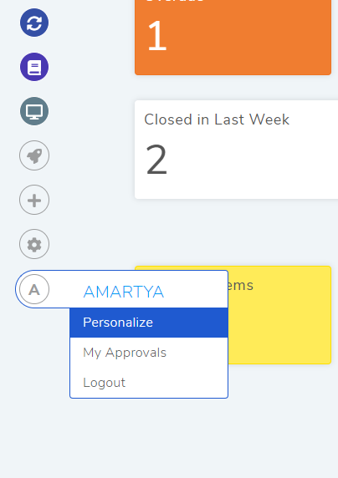
Task: Open the purple book icon
Action: 34,67
